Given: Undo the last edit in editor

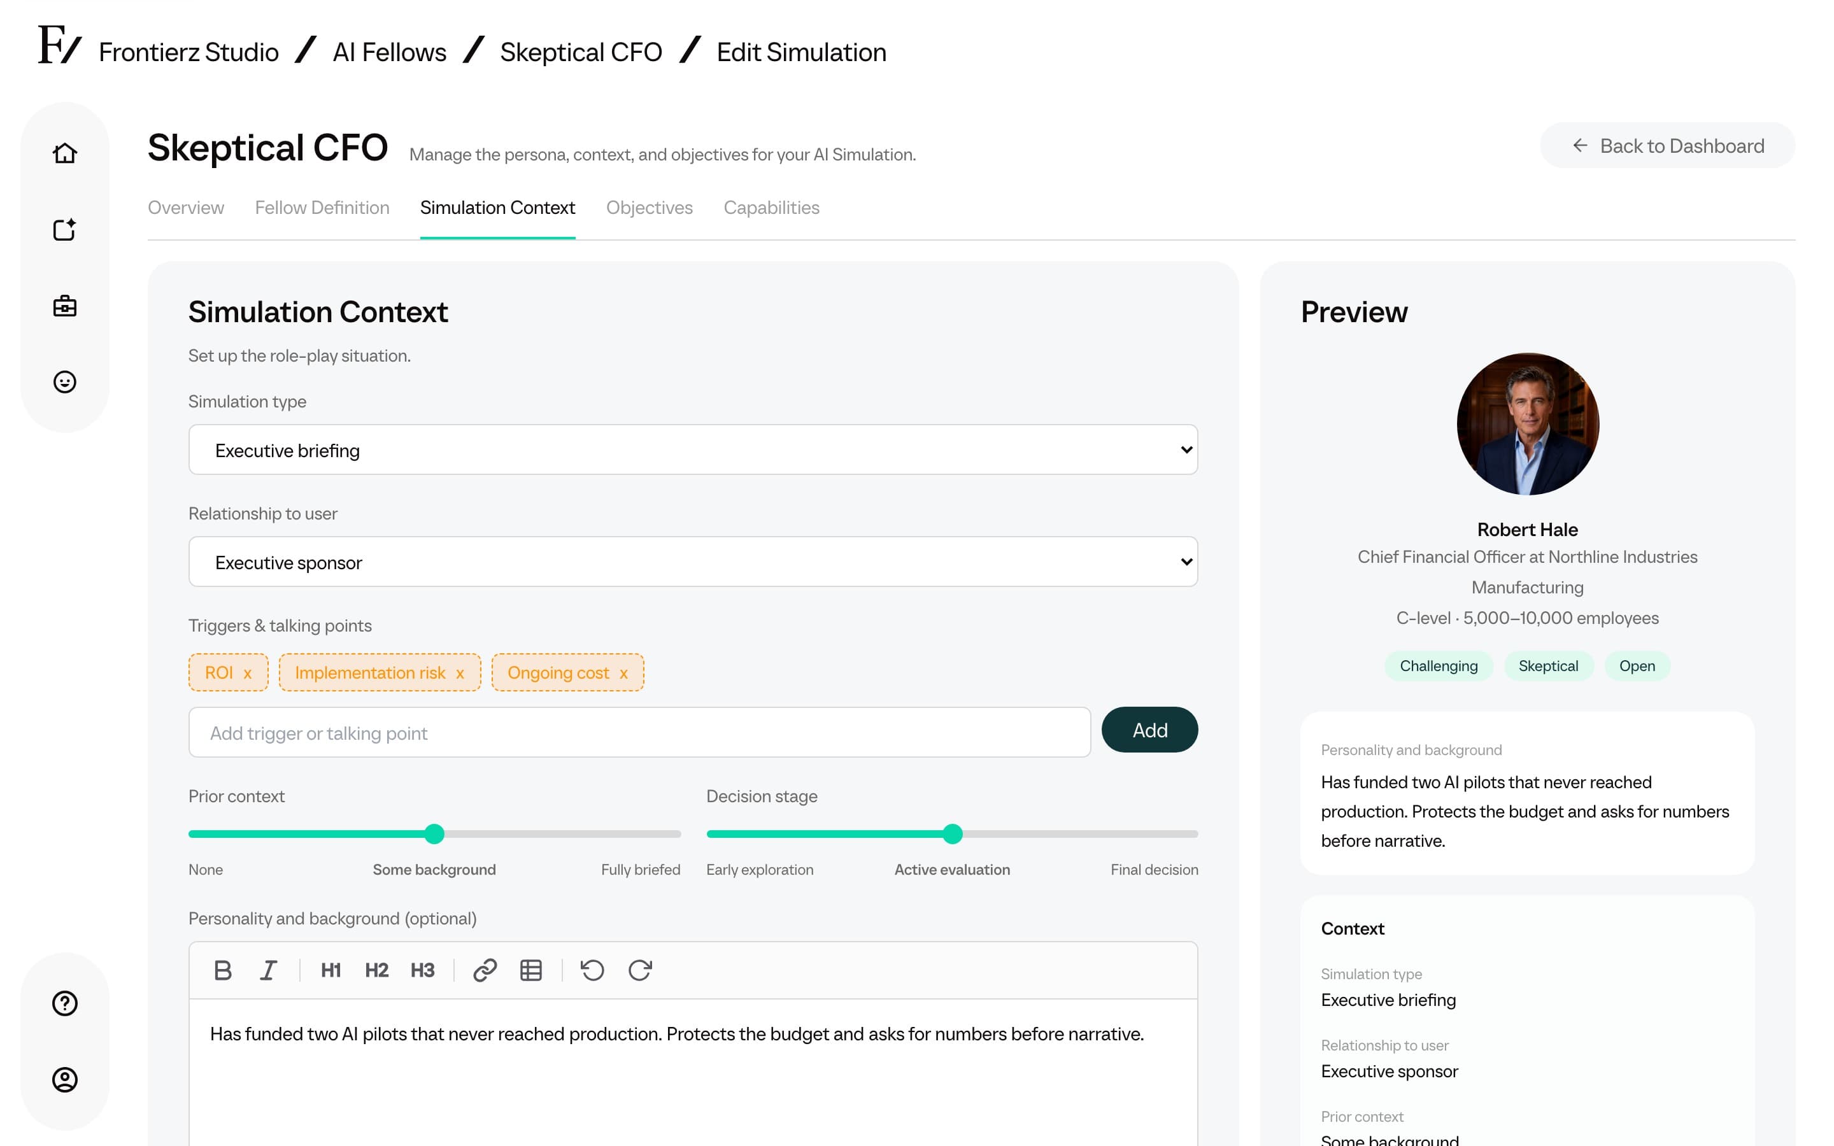Looking at the screenshot, I should [593, 970].
